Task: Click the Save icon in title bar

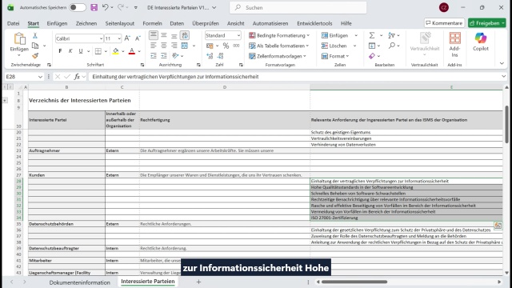Action: tap(94, 7)
